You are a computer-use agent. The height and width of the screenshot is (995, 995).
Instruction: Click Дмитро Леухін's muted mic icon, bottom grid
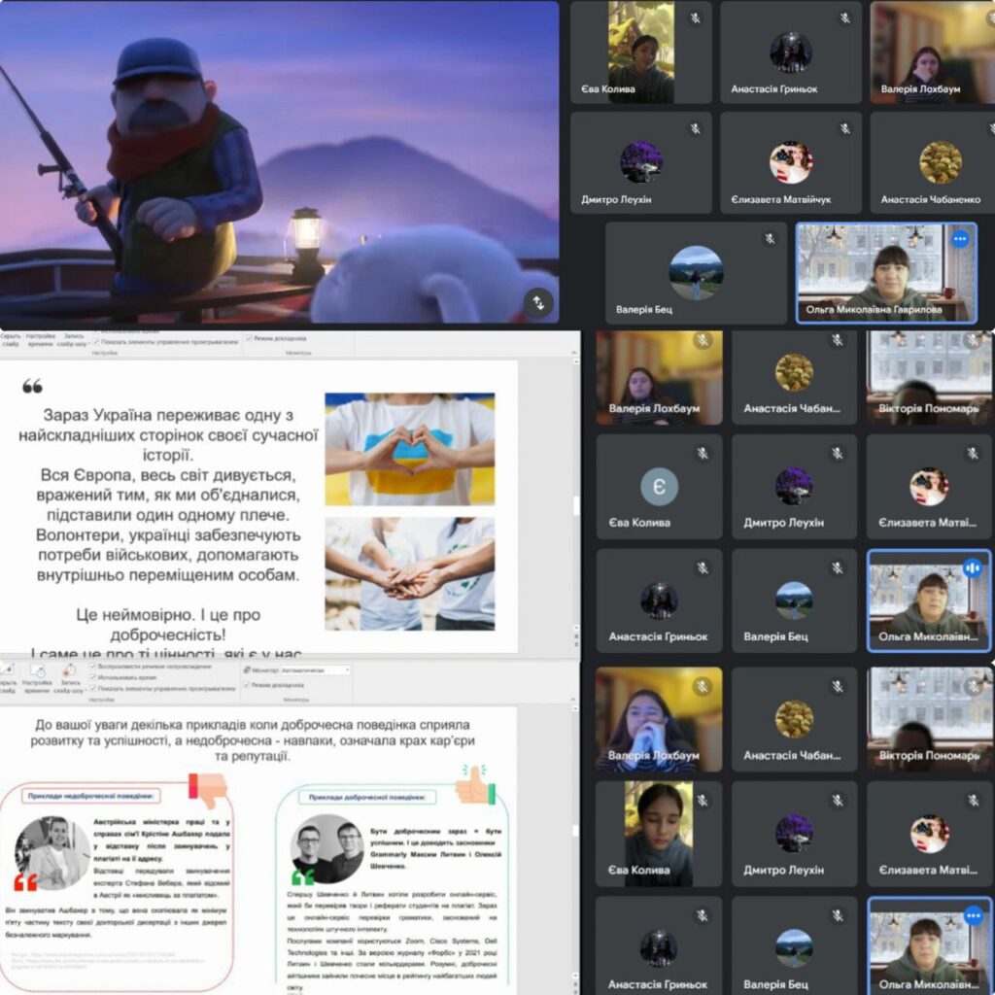838,801
